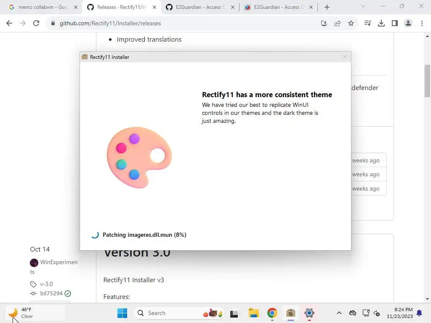Open the media control icon in Chrome toolbar

[x=367, y=24]
